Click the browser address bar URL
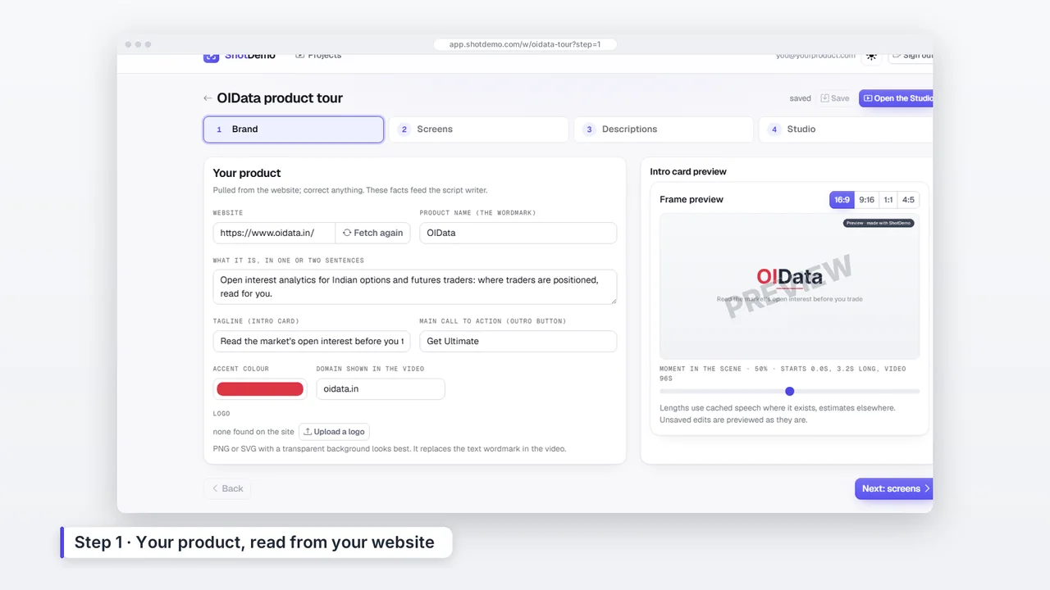The image size is (1050, 590). pos(525,44)
